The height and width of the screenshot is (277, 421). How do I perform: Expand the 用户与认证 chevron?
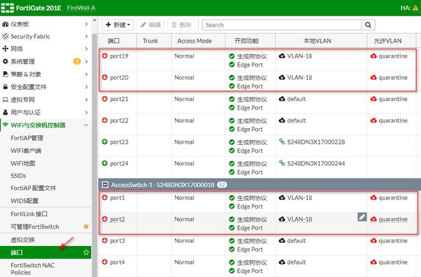86,112
